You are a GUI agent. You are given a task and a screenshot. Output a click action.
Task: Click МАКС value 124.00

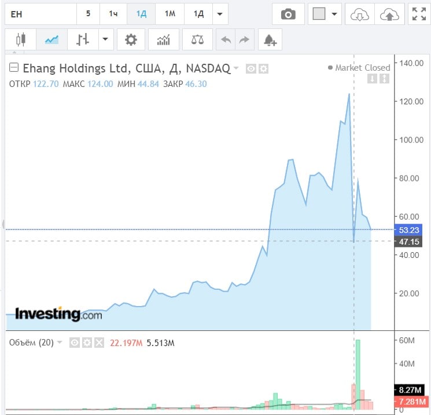pyautogui.click(x=100, y=83)
